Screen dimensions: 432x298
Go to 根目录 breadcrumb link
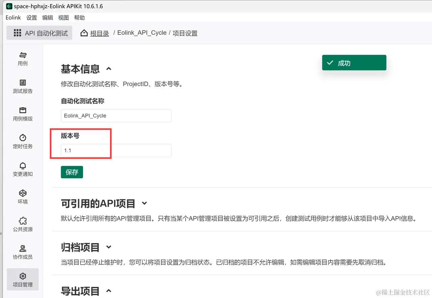100,33
